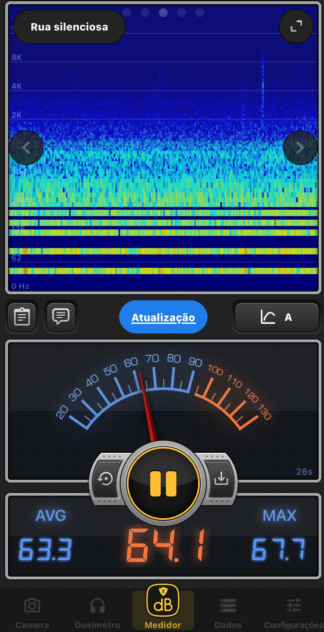Select the third page indicator dot
Viewport: 324px width, 632px height.
pos(163,13)
